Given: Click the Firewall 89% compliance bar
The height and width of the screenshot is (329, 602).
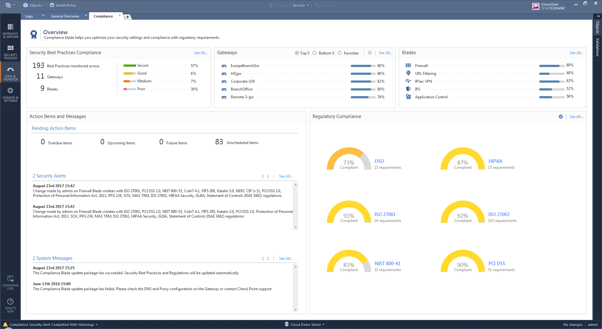Looking at the screenshot, I should pyautogui.click(x=552, y=66).
